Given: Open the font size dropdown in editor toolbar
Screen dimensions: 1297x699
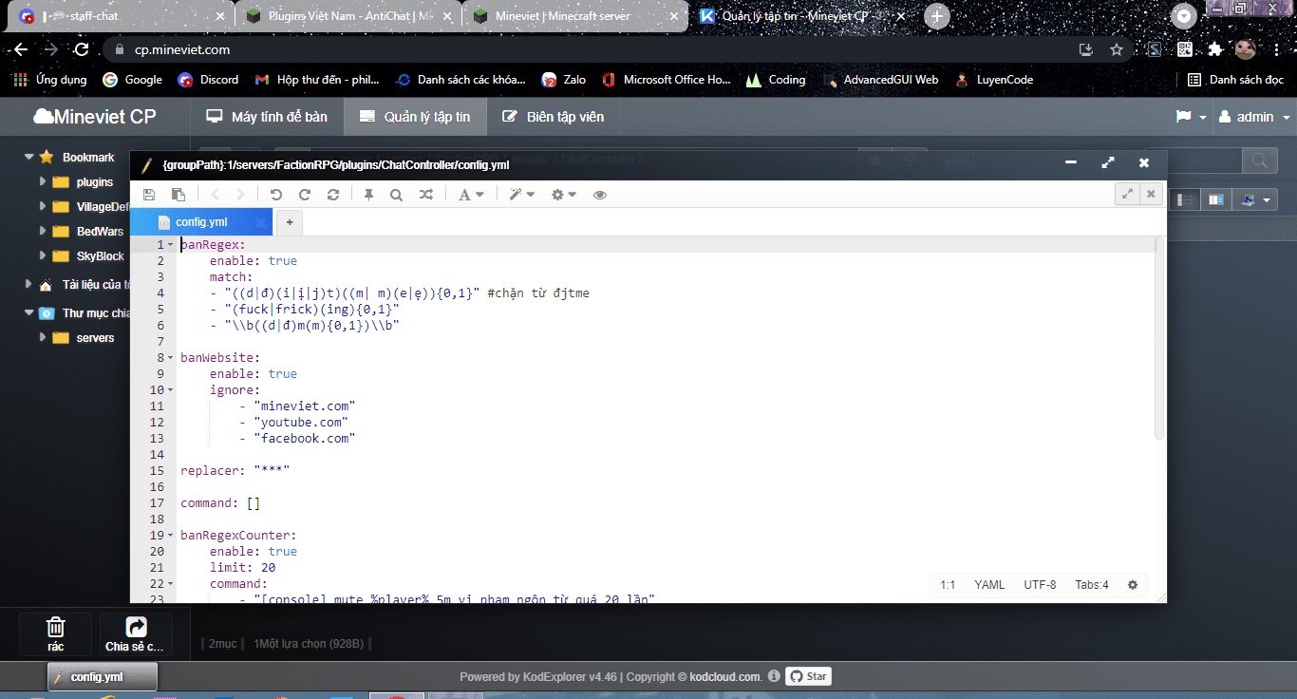Looking at the screenshot, I should click(x=471, y=195).
